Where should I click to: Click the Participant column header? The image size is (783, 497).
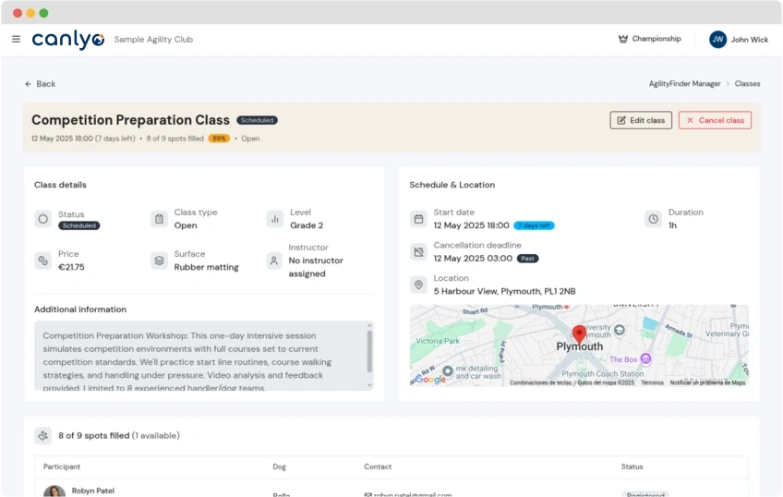coord(62,467)
